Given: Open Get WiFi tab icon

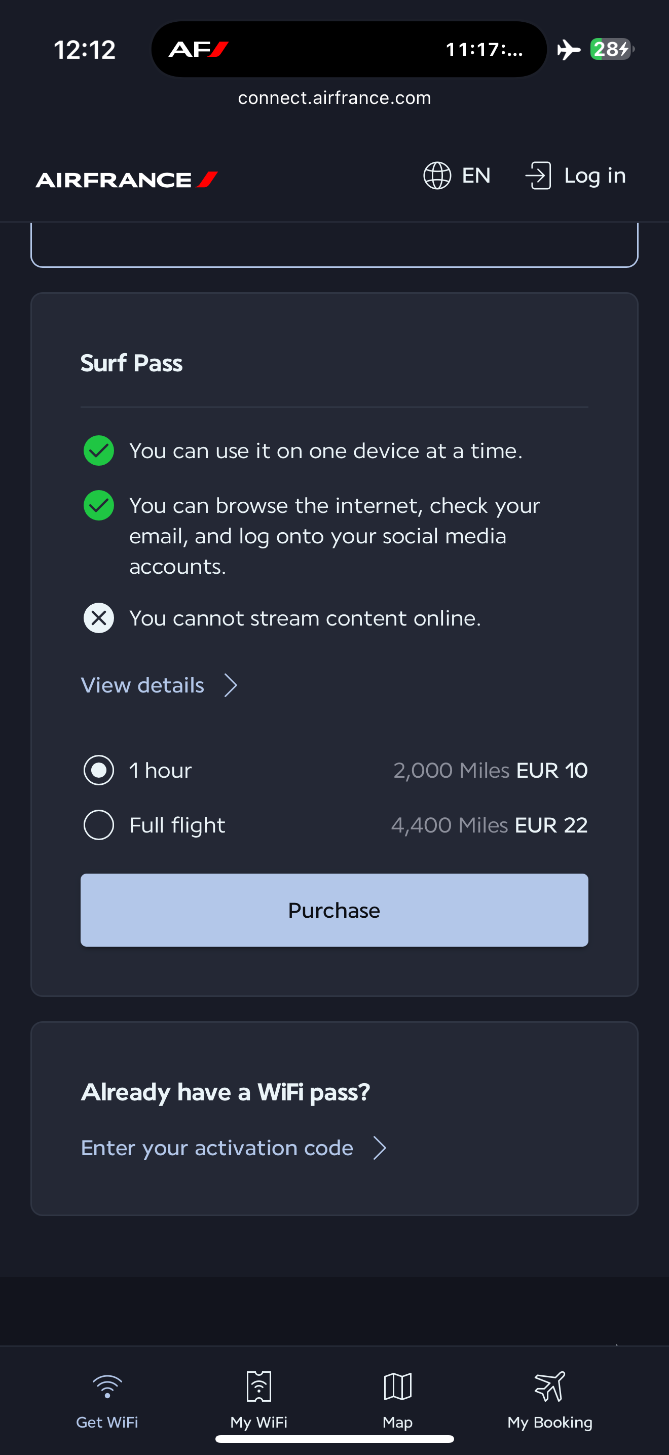Looking at the screenshot, I should tap(107, 1387).
